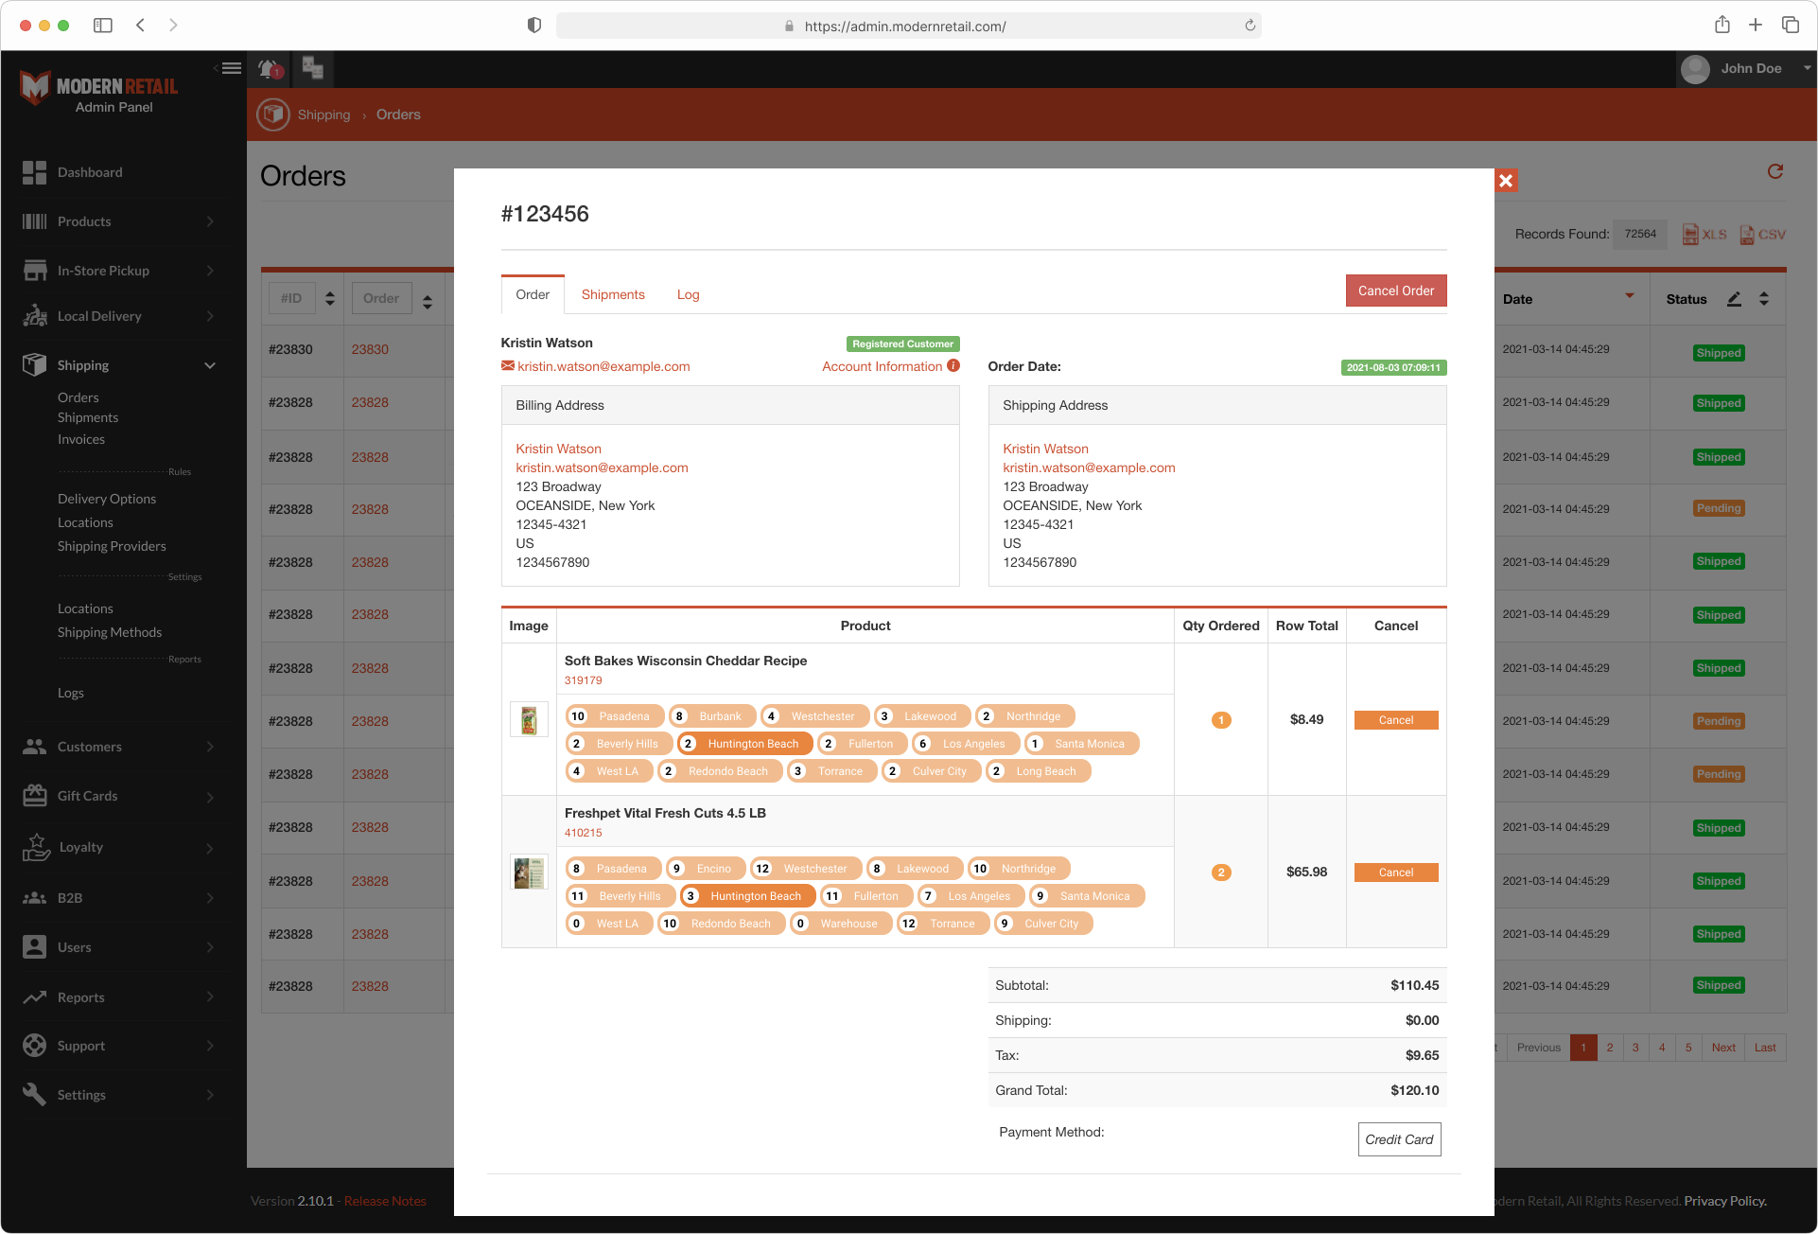Collapse the Shipping sidebar section

(210, 365)
